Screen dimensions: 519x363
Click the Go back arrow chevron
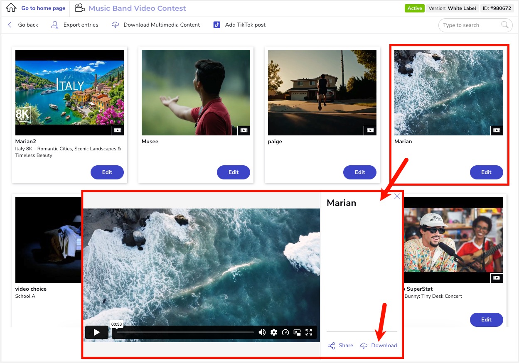[x=10, y=25]
